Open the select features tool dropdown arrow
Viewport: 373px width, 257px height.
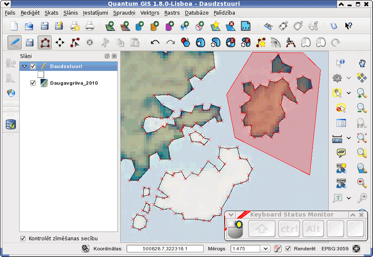point(348,93)
